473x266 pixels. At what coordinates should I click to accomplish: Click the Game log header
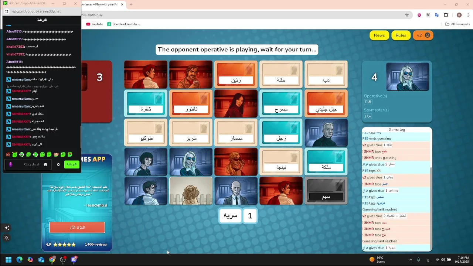coord(397,130)
